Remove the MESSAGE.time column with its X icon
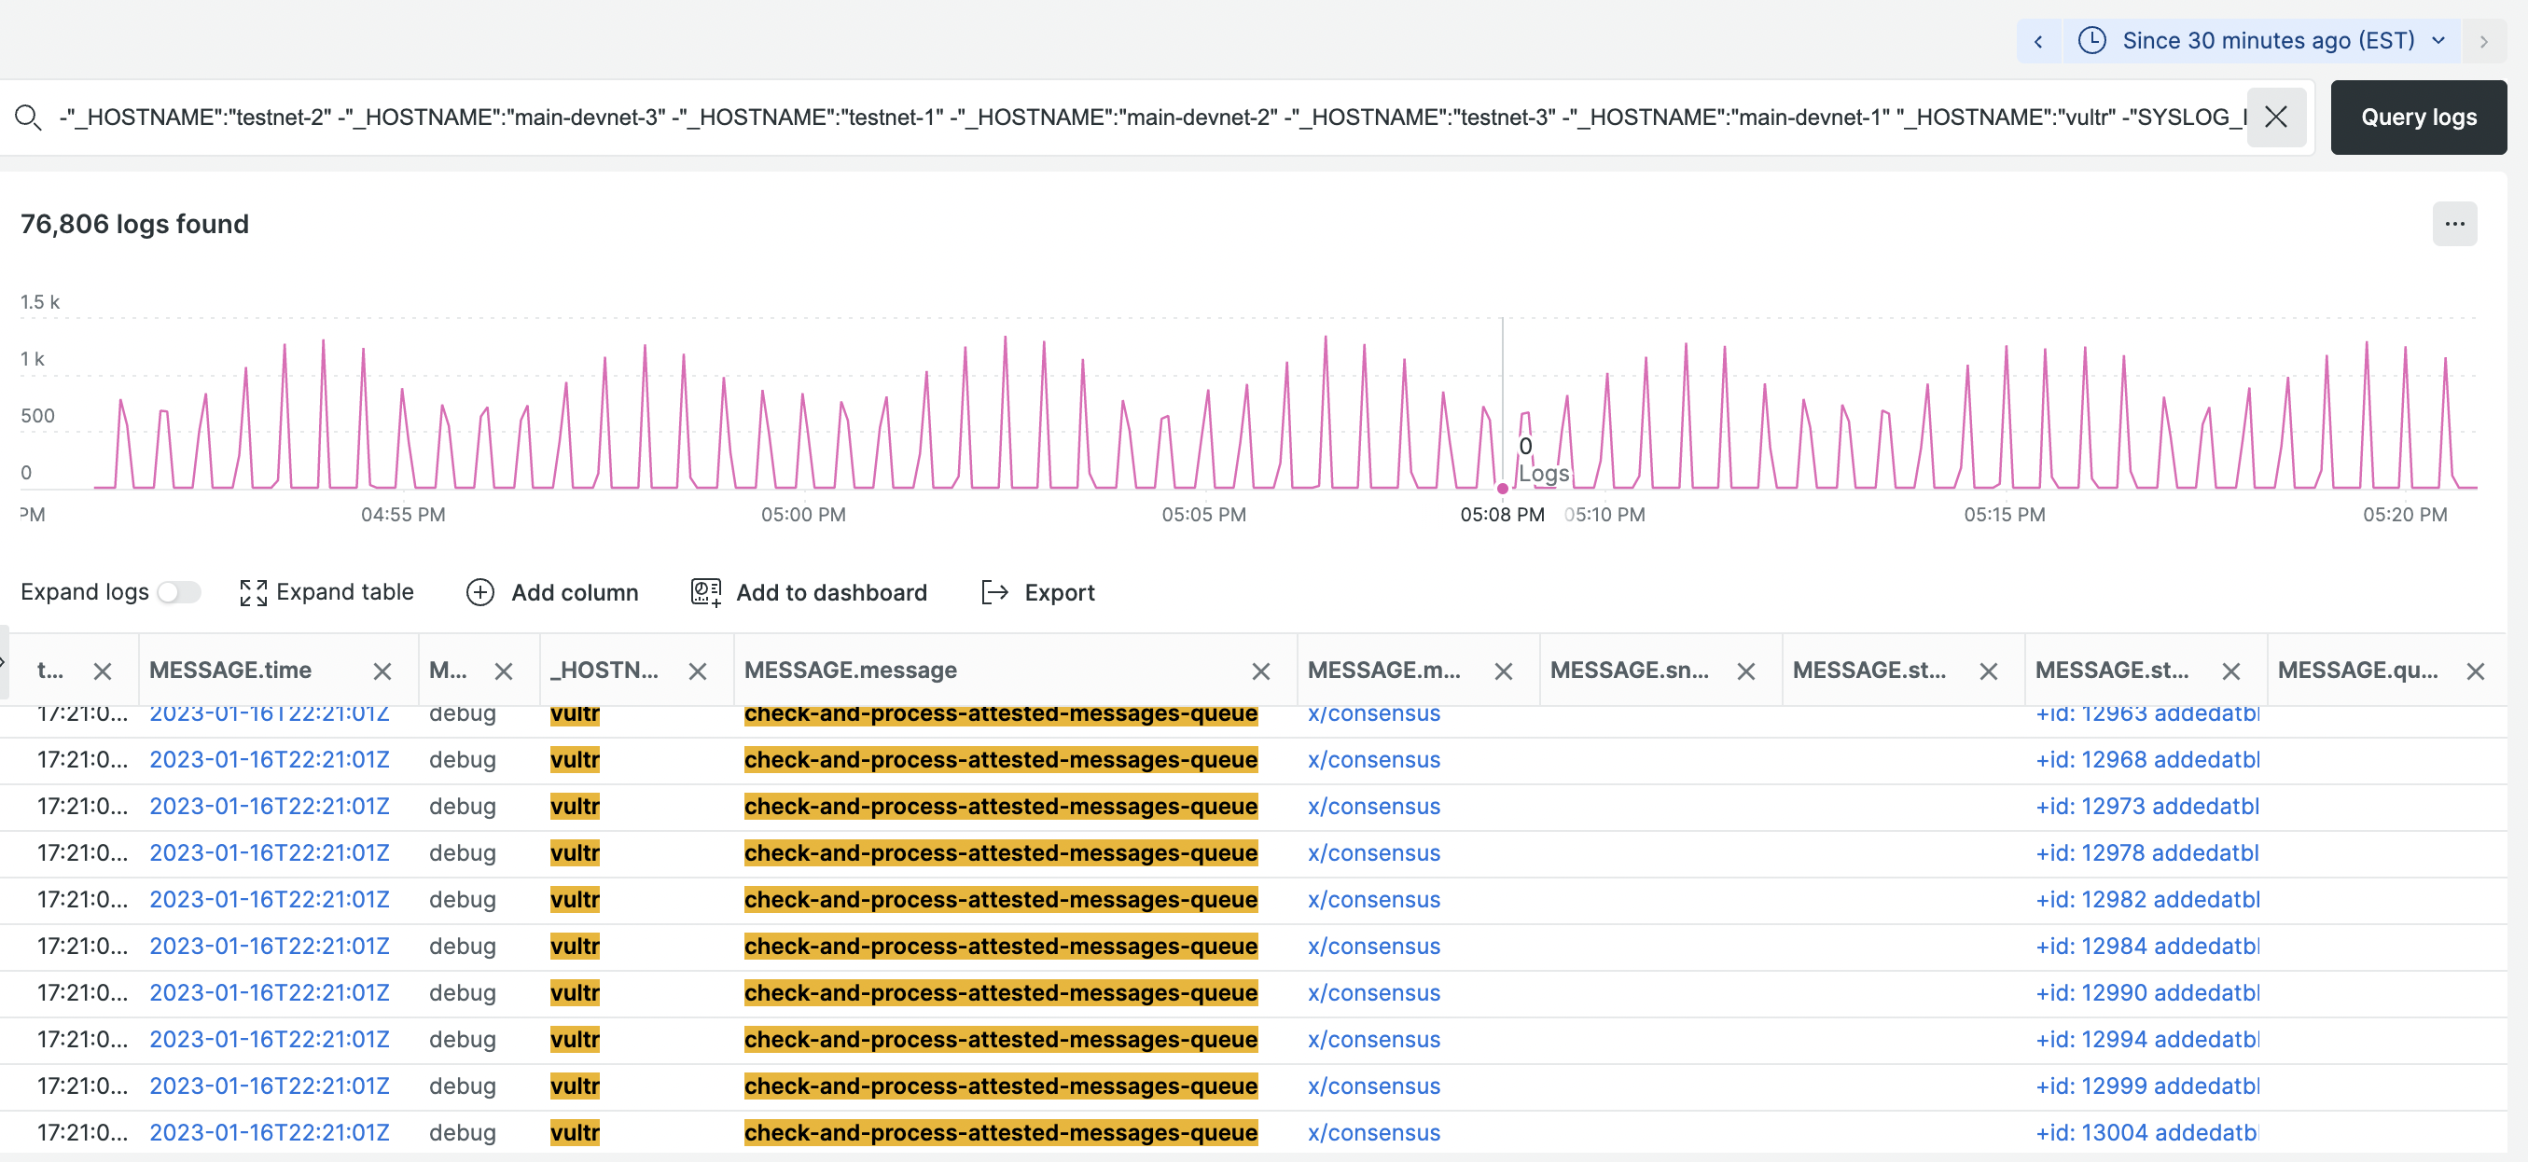Screen dimensions: 2528x1162 point(382,671)
